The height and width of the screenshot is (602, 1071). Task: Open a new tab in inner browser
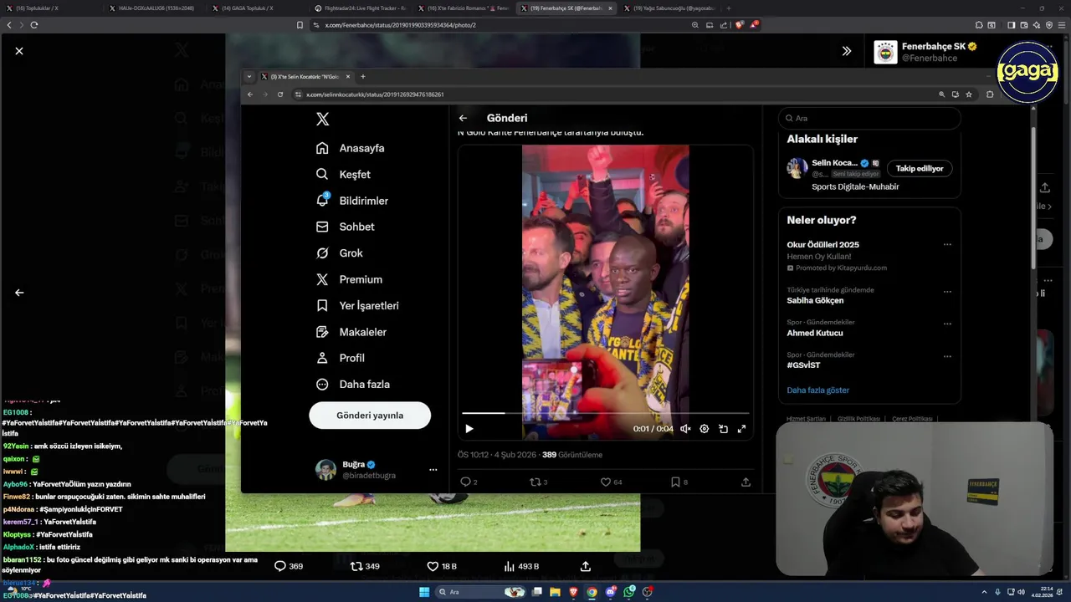coord(362,76)
